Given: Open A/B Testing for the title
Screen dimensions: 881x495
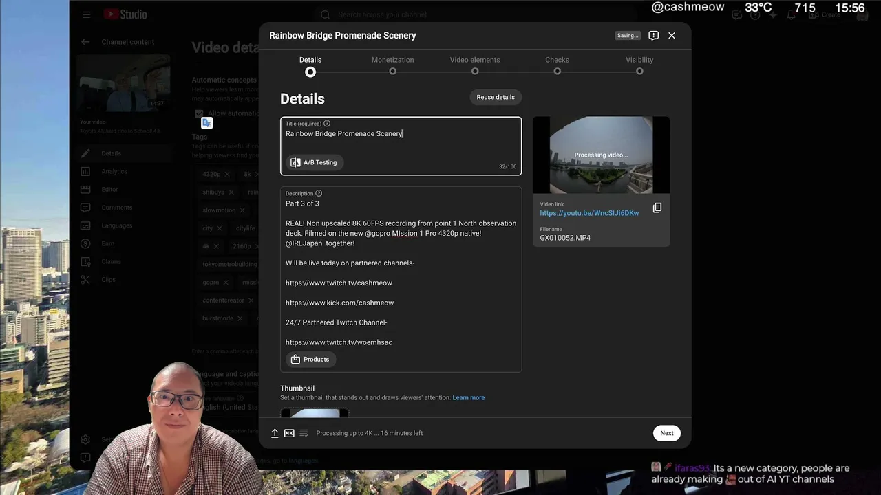Looking at the screenshot, I should pyautogui.click(x=315, y=162).
